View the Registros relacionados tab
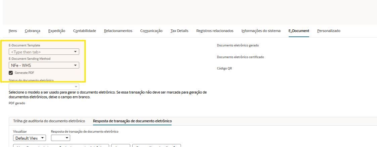The height and width of the screenshot is (147, 377). click(215, 31)
